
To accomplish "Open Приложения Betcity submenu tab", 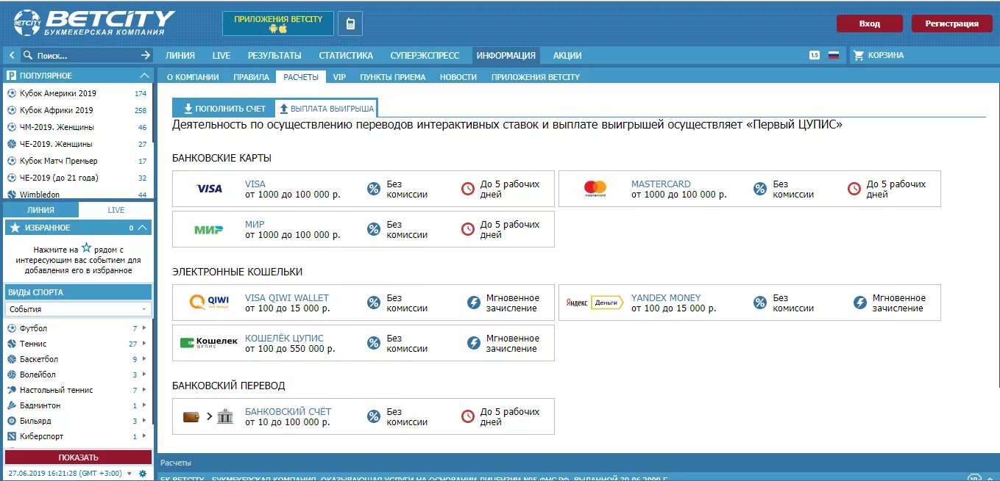I will [536, 76].
